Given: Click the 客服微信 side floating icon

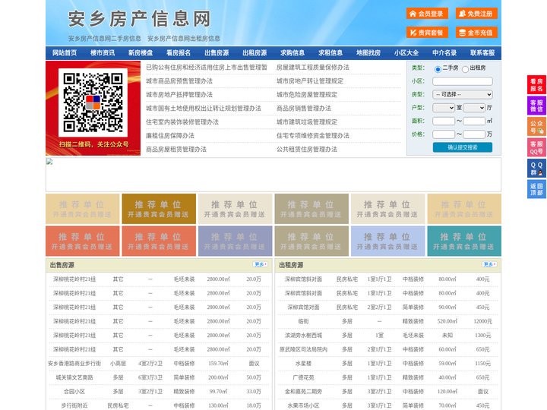Looking at the screenshot, I should 536,106.
